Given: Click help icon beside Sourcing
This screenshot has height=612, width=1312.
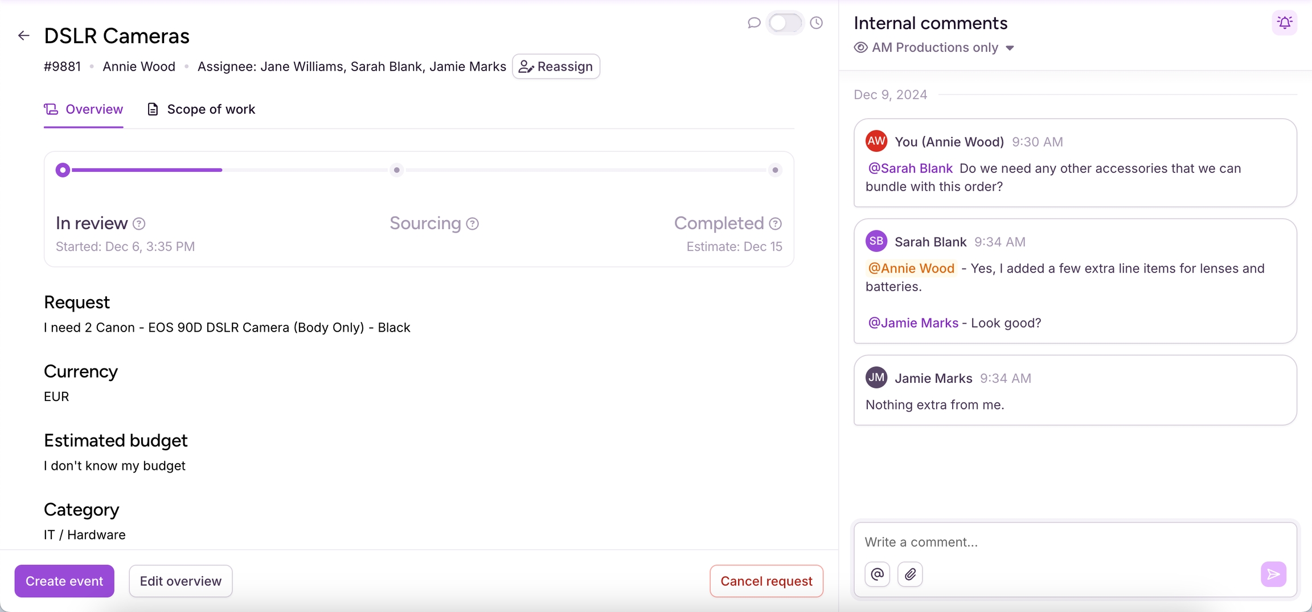Looking at the screenshot, I should click(x=472, y=224).
